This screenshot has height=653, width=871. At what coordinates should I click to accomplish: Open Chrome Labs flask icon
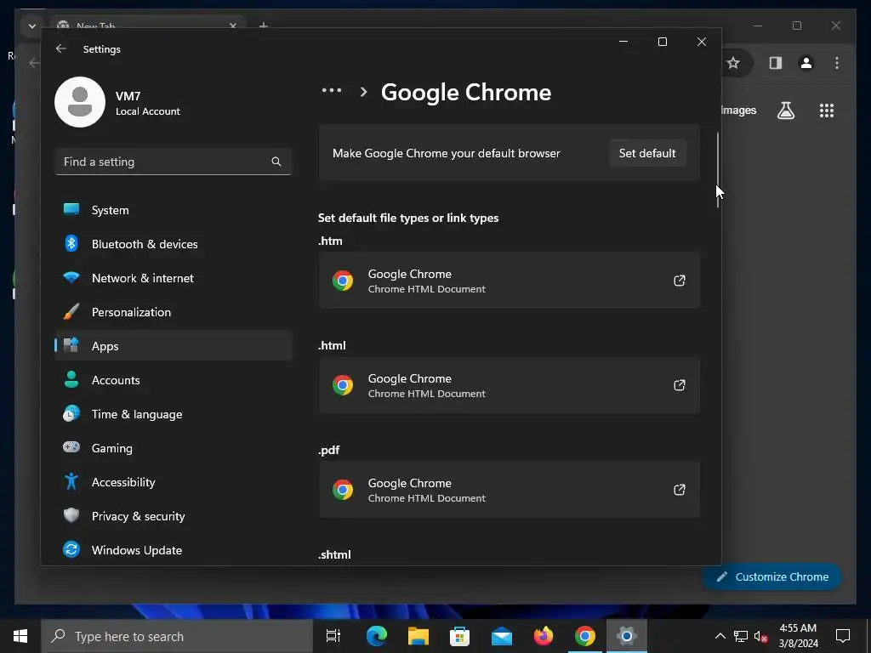tap(785, 111)
